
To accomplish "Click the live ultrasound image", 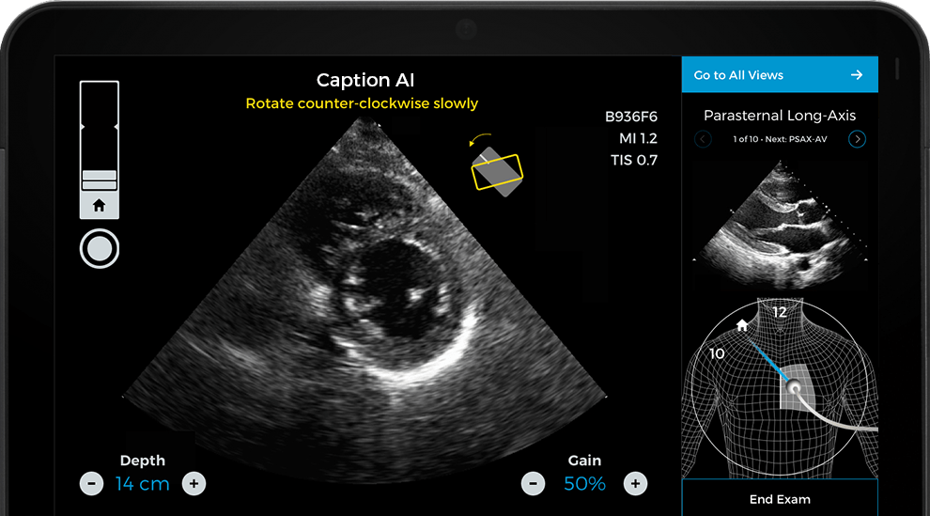I will tap(364, 300).
